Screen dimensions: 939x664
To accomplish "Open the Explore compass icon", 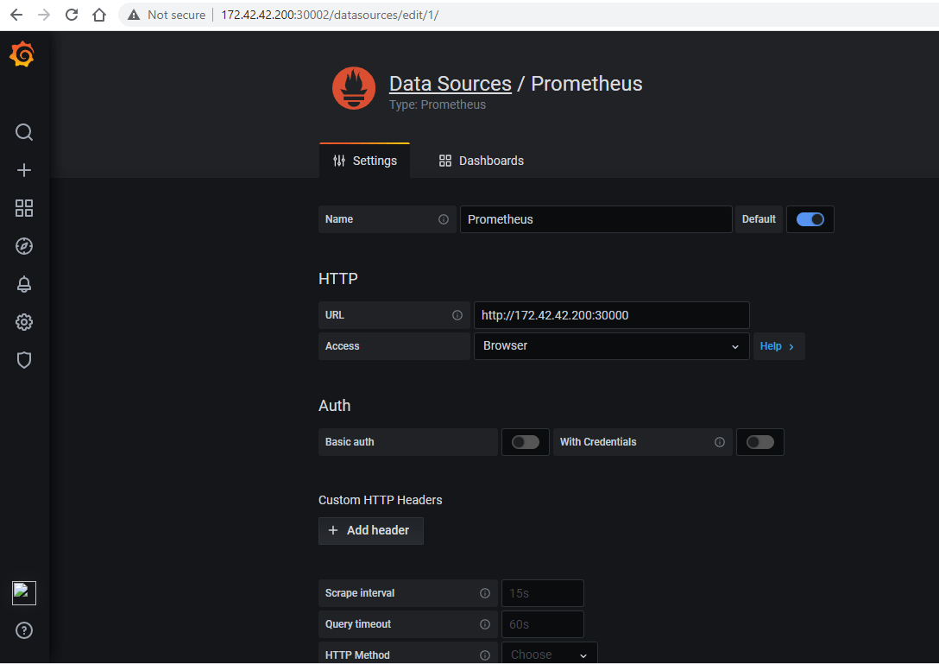I will (x=24, y=246).
